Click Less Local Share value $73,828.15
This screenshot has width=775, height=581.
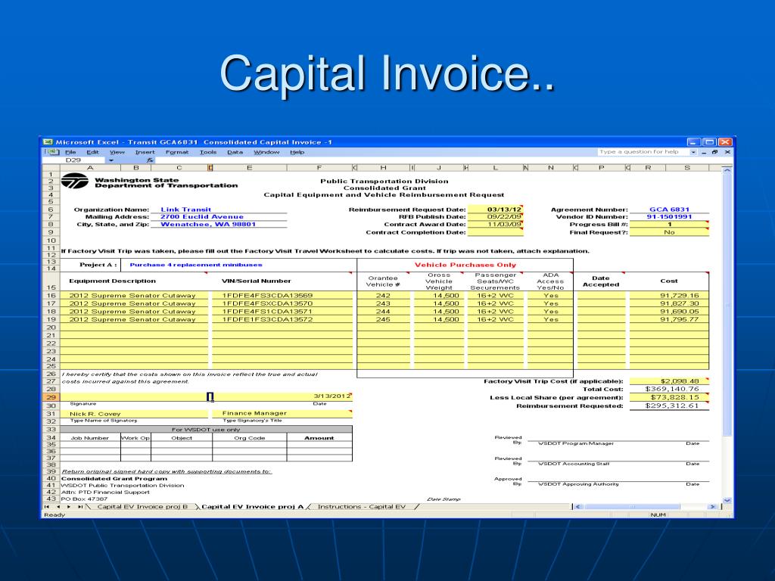[x=669, y=397]
